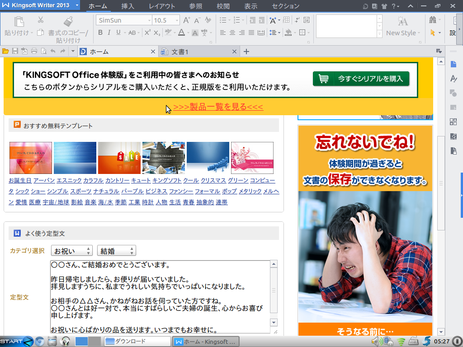Open the ビジネス template link
Viewport: 463px width, 347px height.
pos(156,191)
